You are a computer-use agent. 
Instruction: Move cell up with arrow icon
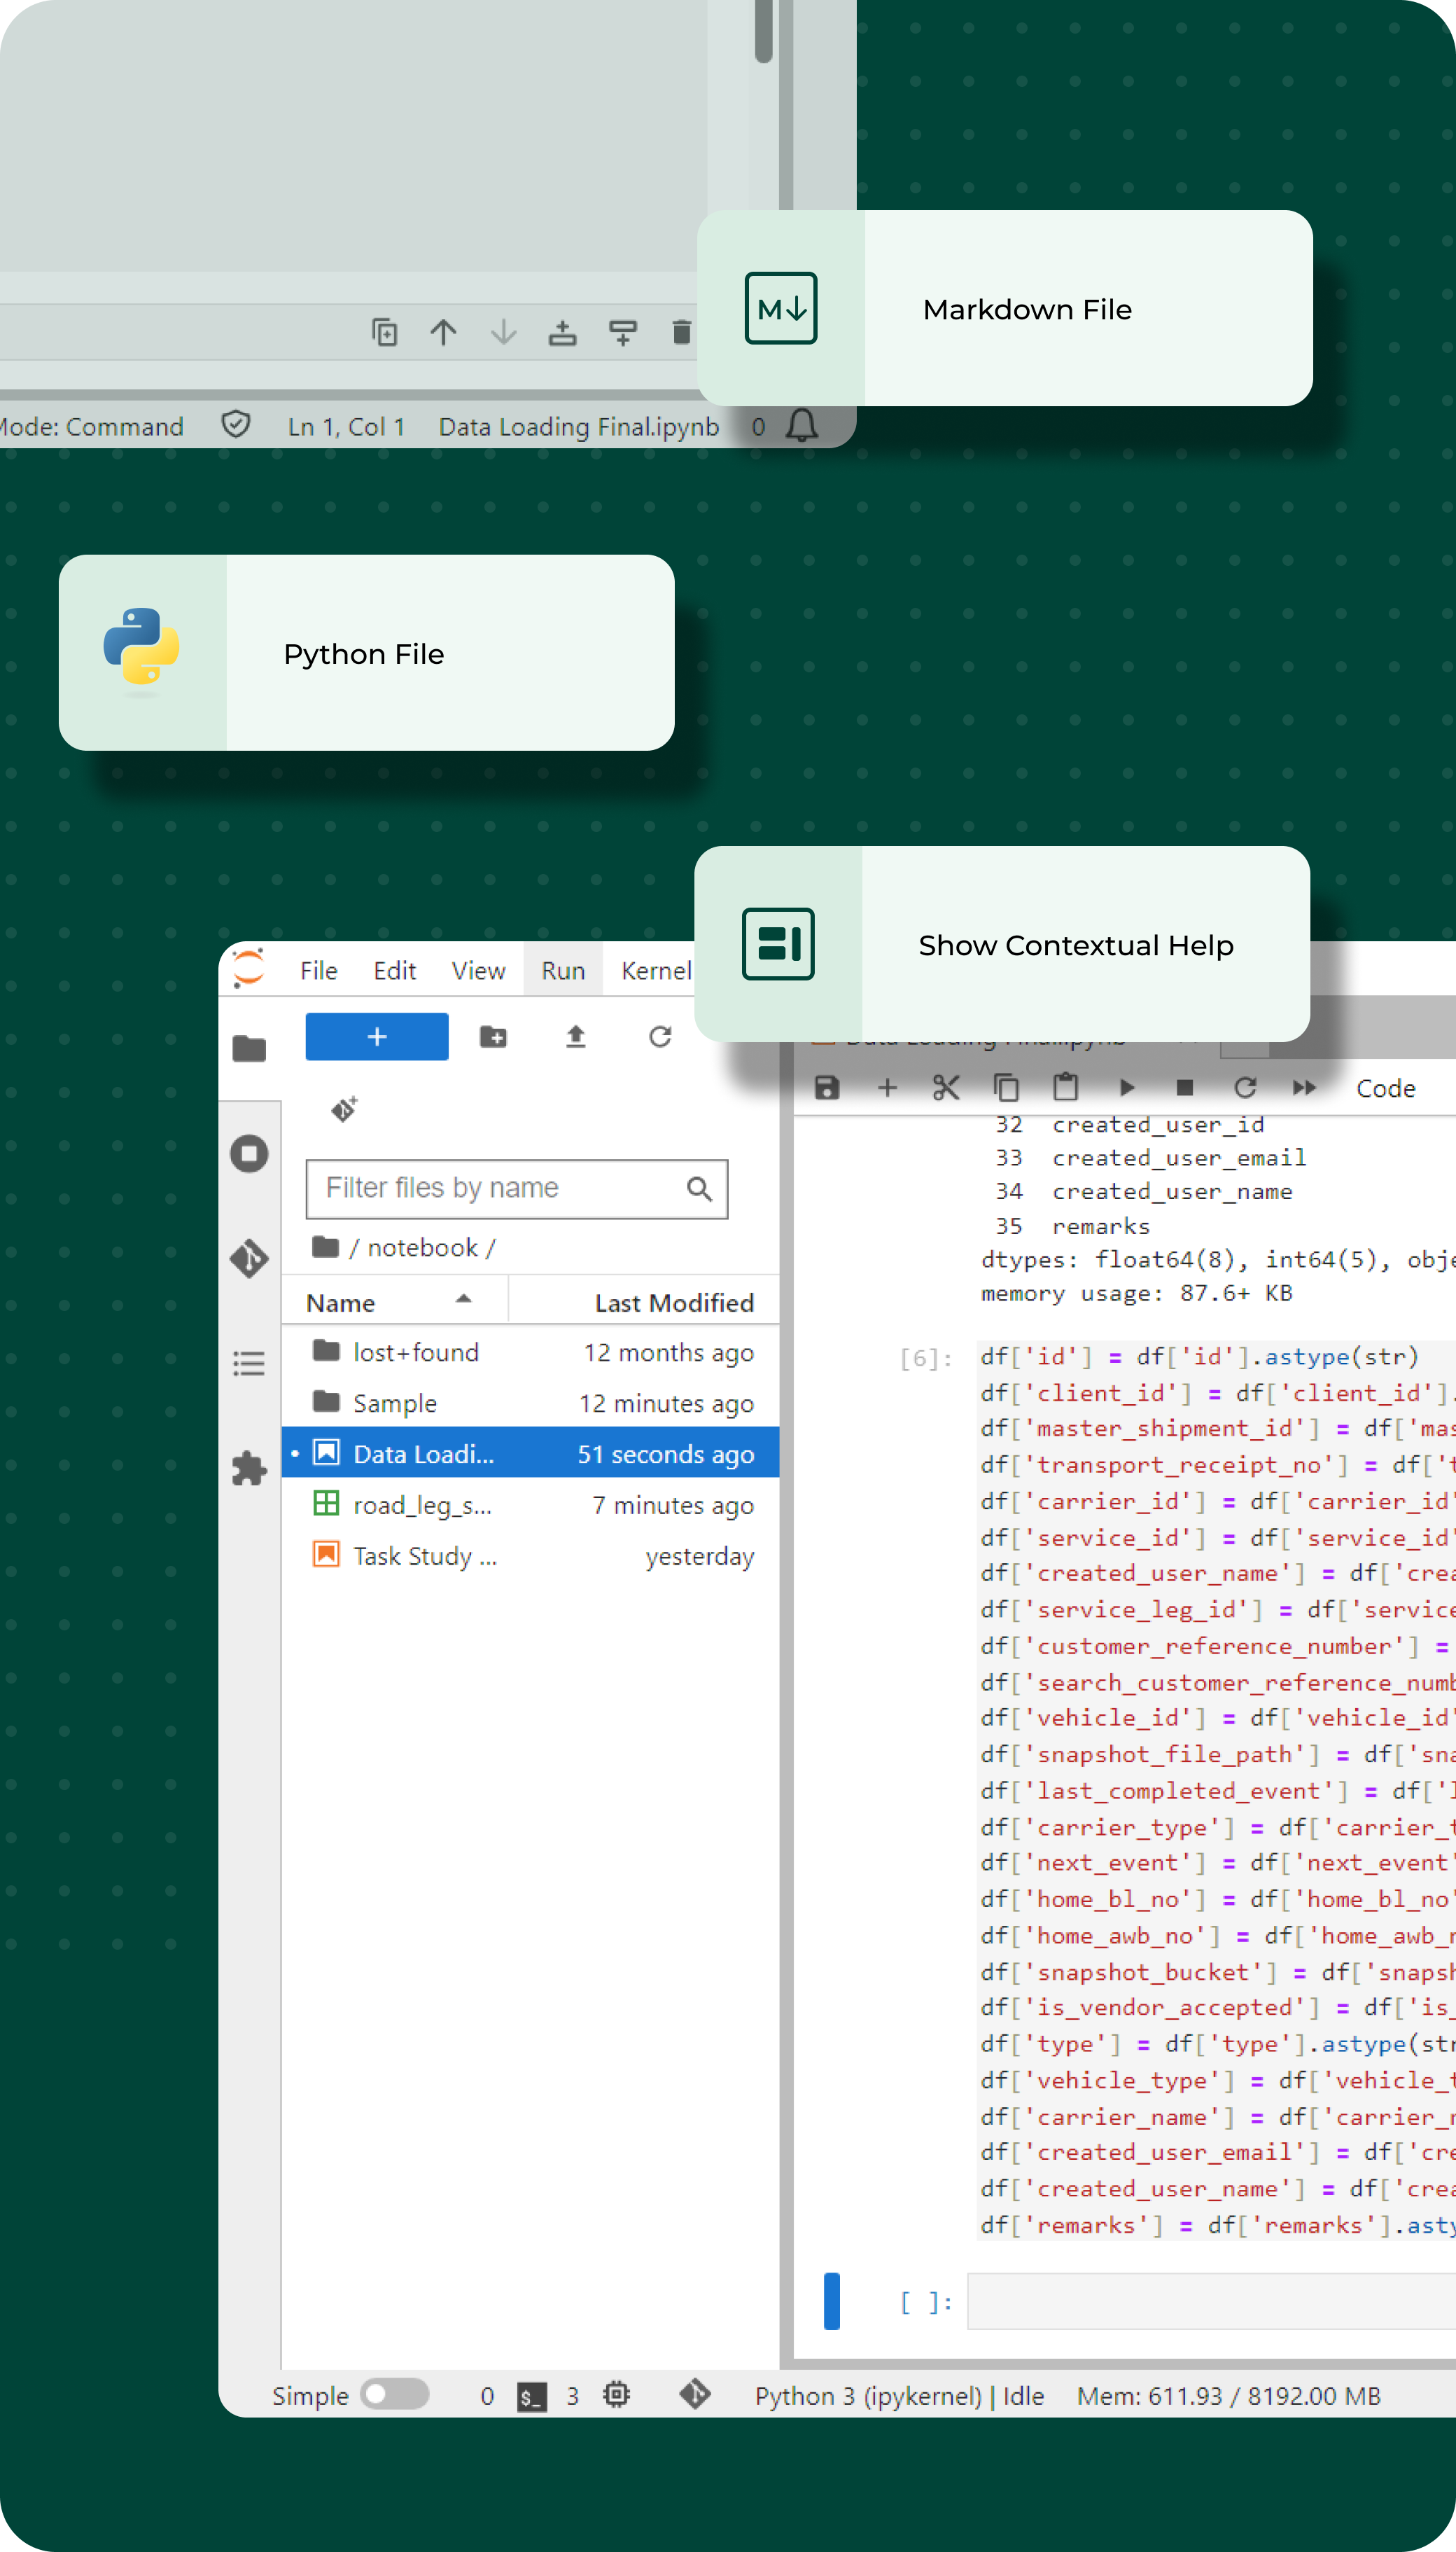point(443,332)
